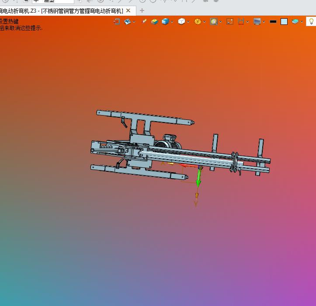Toggle the light bulb lighting button
Screen dimensions: 316x306
[310, 21]
